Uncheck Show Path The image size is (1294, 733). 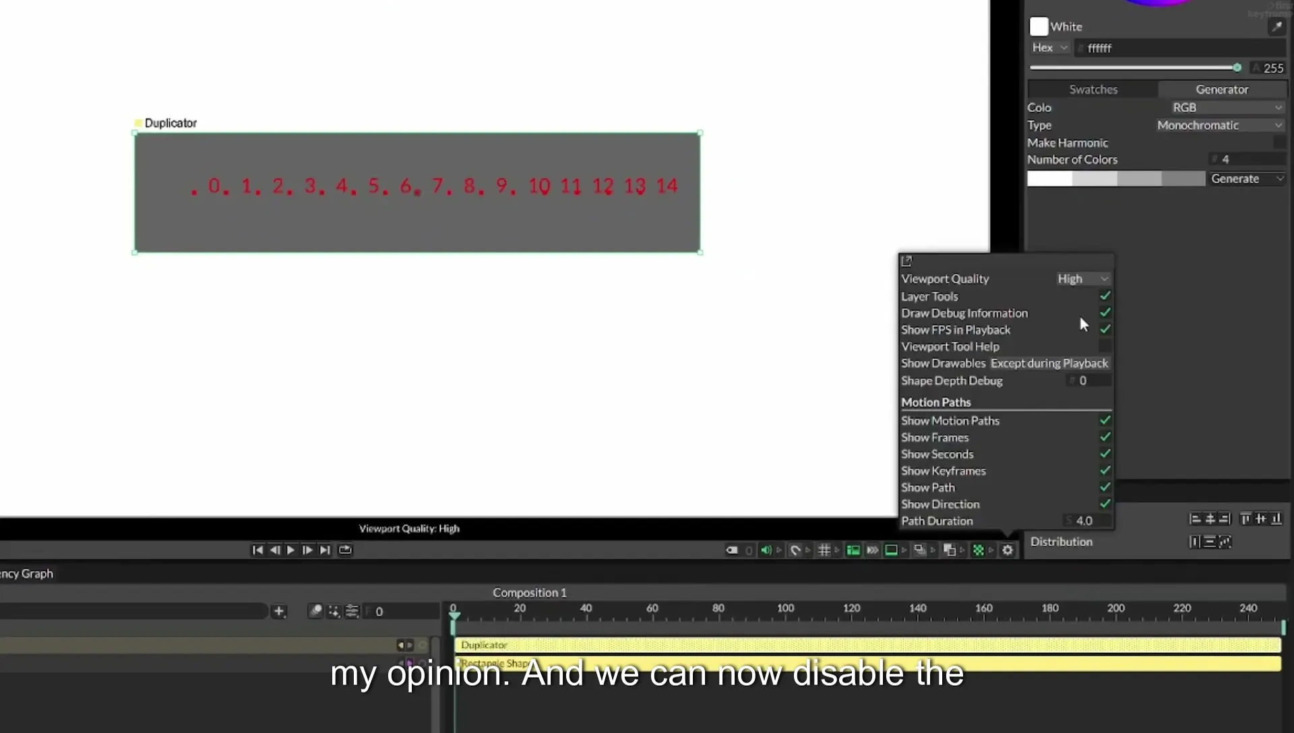[1105, 487]
